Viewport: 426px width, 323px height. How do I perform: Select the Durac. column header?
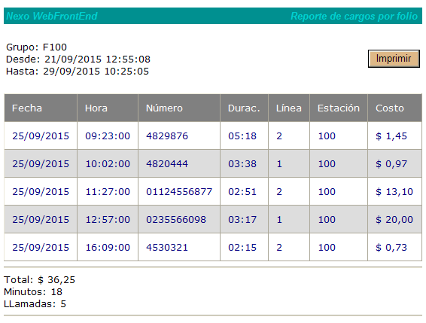point(245,108)
